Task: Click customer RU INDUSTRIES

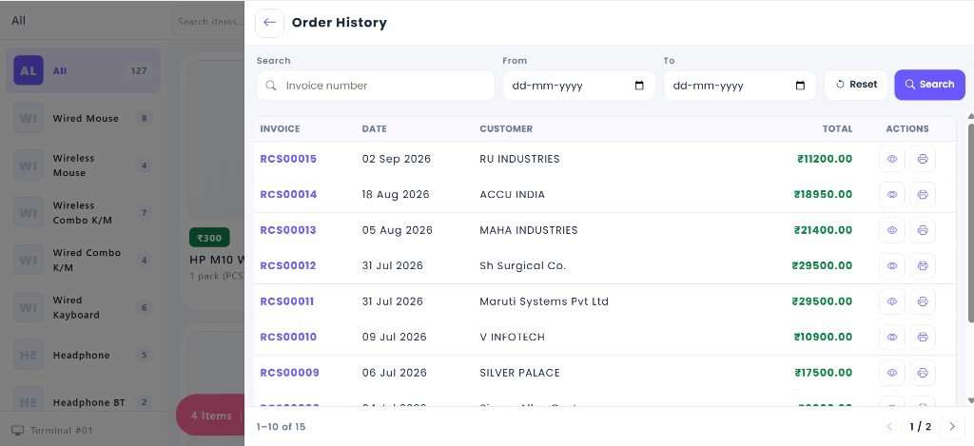Action: 519,159
